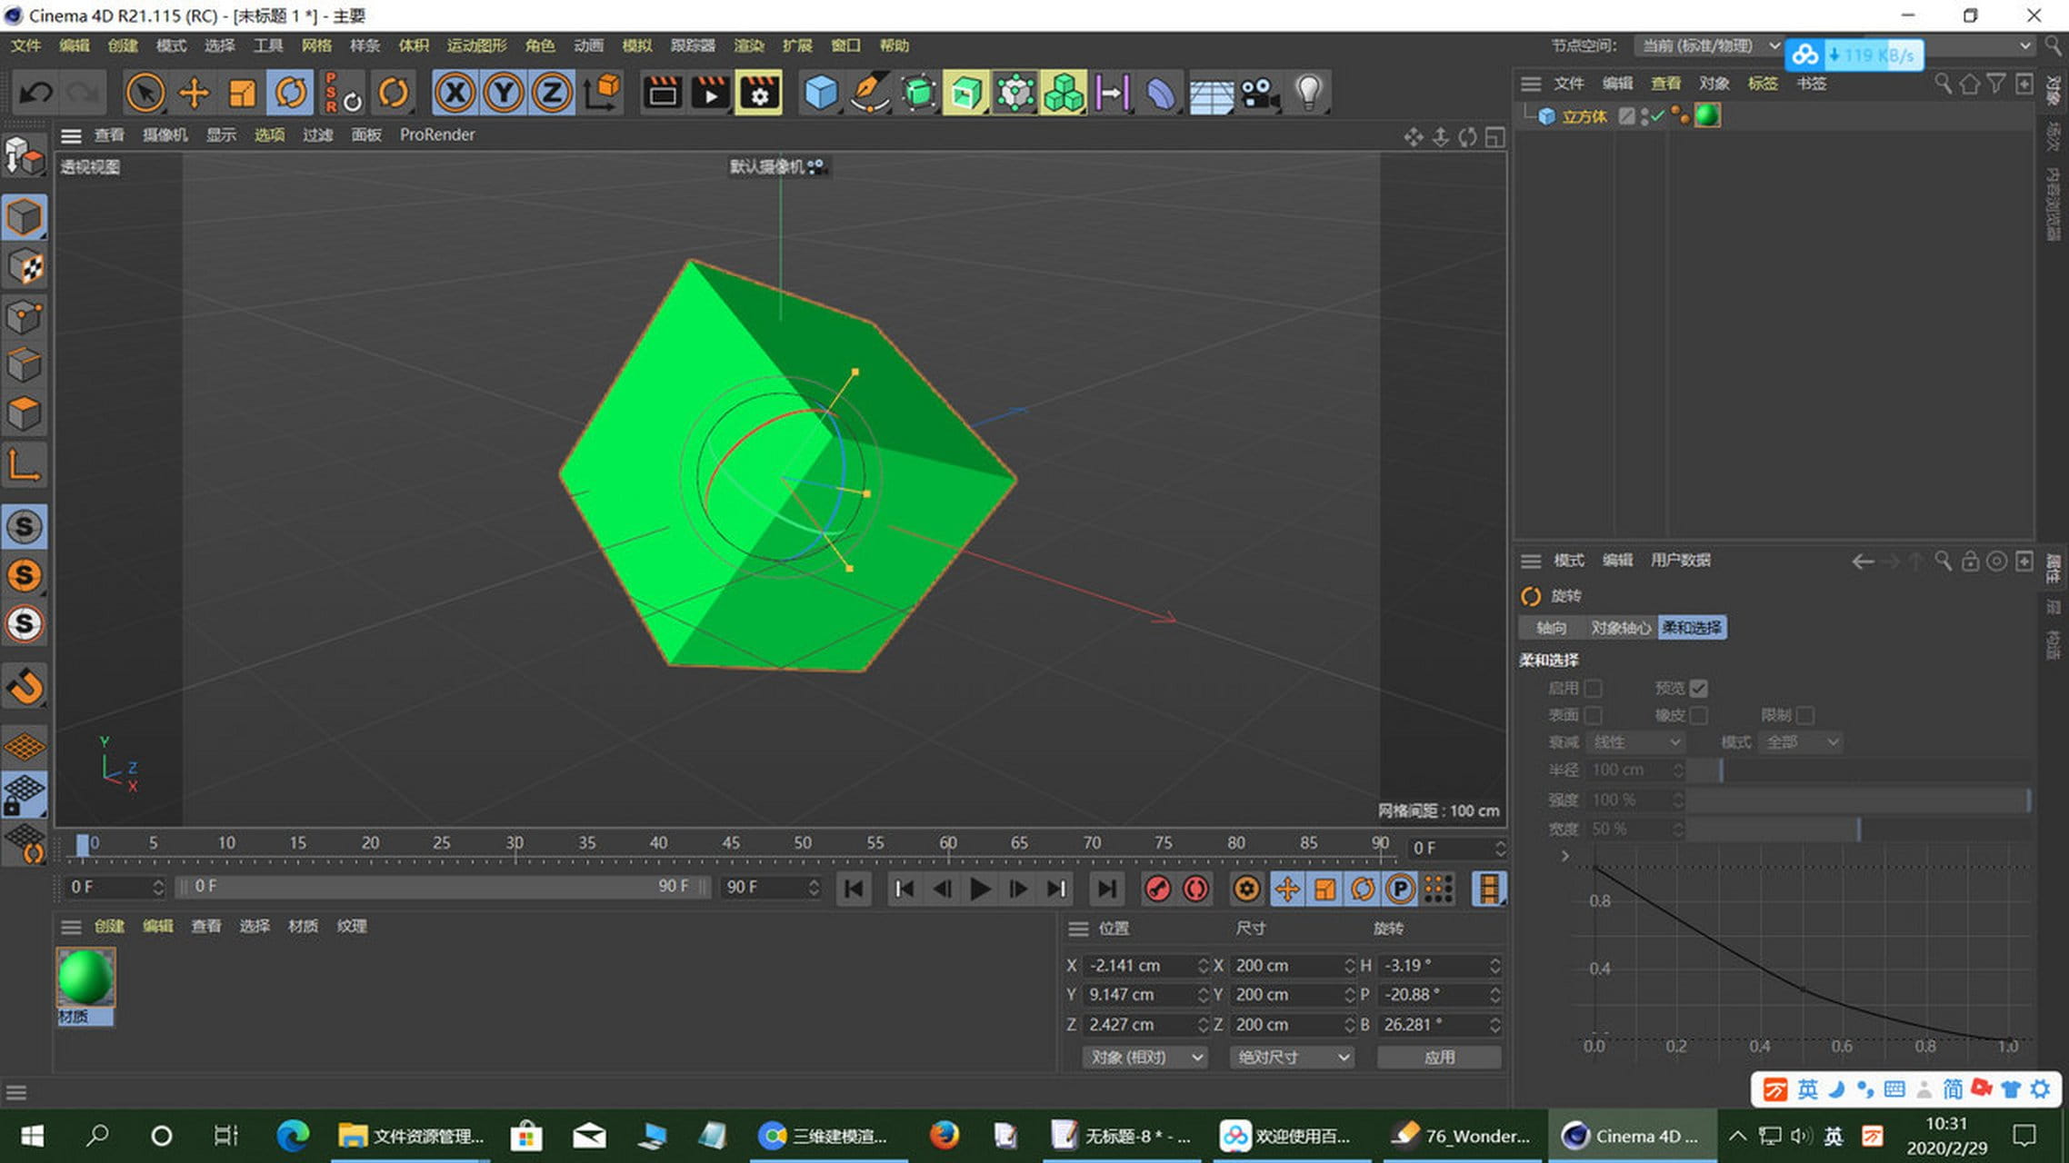Screen dimensions: 2069x1163
Task: Click the Autokeying red icon
Action: click(x=1196, y=889)
